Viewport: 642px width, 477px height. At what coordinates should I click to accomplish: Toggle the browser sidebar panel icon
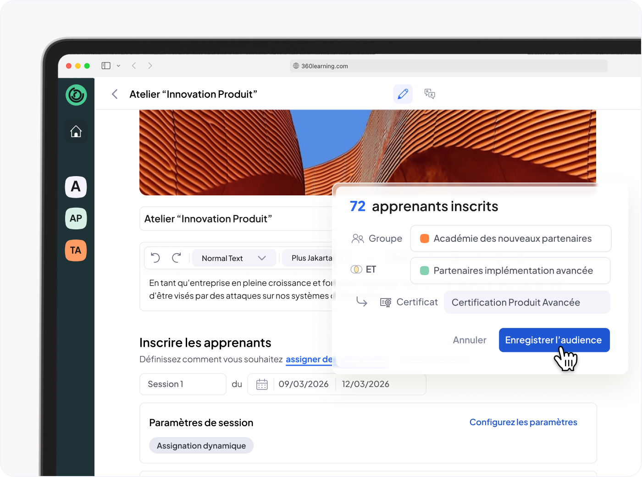point(106,66)
